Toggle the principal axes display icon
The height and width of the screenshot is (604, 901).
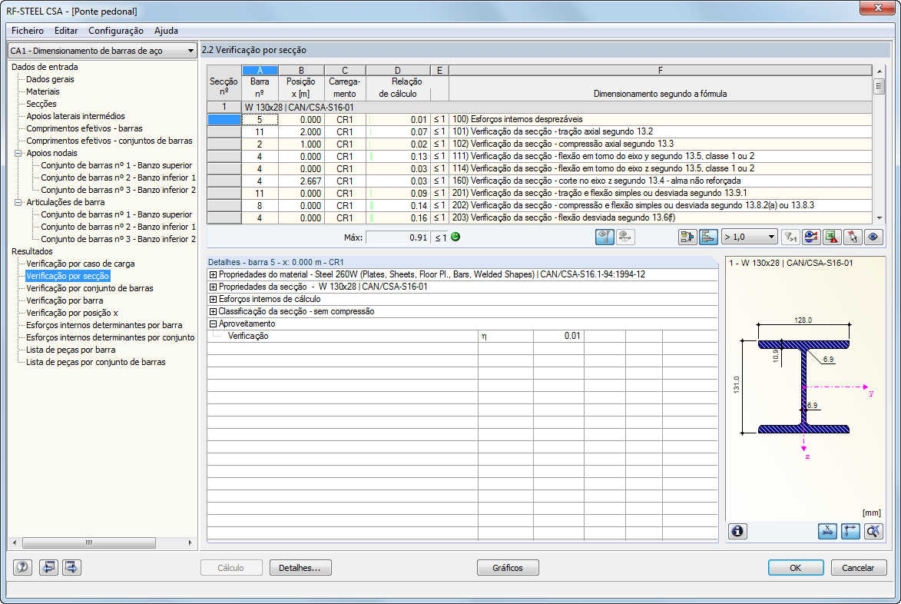[850, 531]
